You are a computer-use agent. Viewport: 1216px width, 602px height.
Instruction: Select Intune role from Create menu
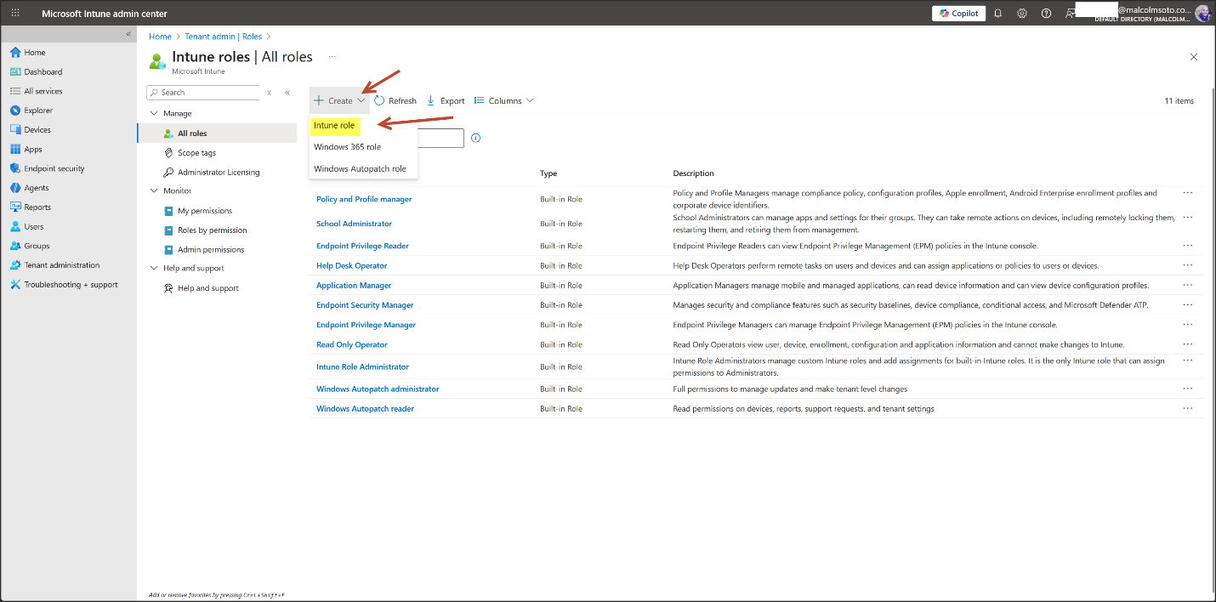coord(334,126)
